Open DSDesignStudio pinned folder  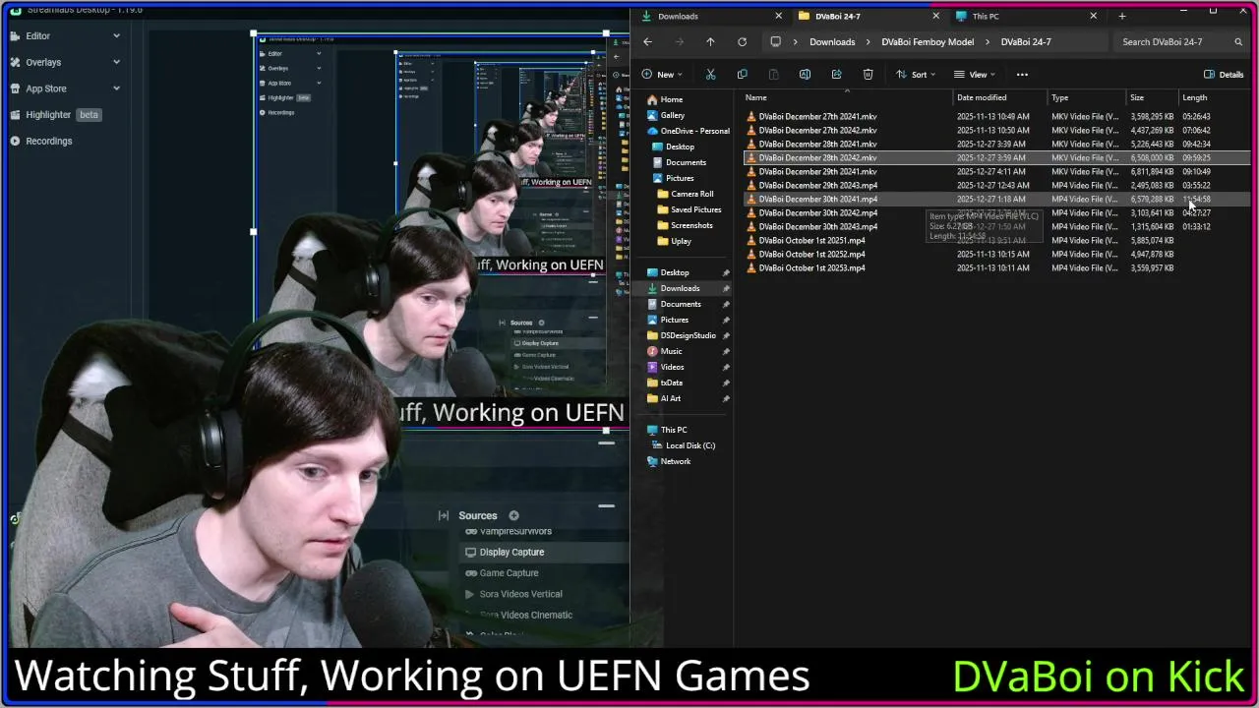688,335
